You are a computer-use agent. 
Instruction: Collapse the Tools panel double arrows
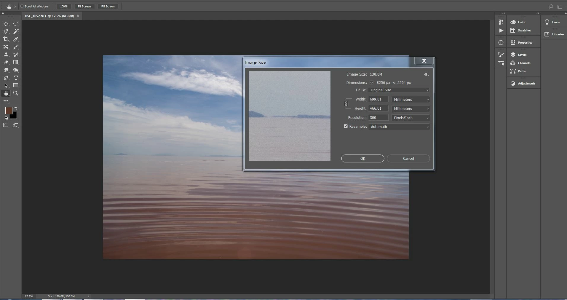pos(3,13)
